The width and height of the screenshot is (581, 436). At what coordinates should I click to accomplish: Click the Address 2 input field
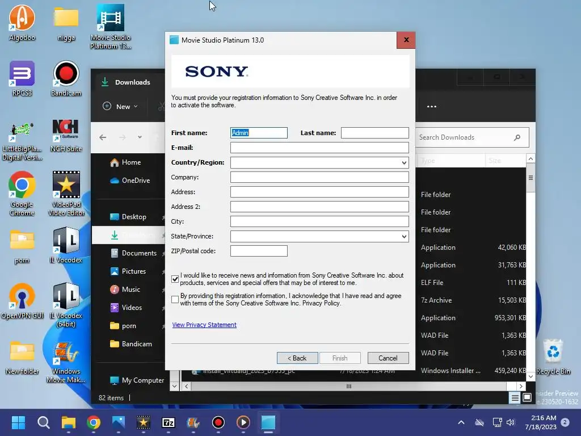coord(319,207)
